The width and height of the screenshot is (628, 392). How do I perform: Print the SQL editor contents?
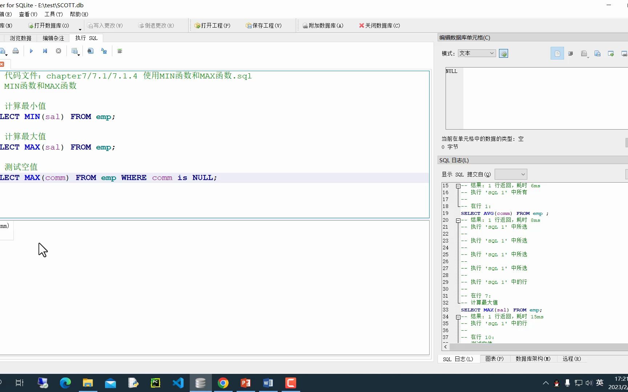click(x=16, y=51)
